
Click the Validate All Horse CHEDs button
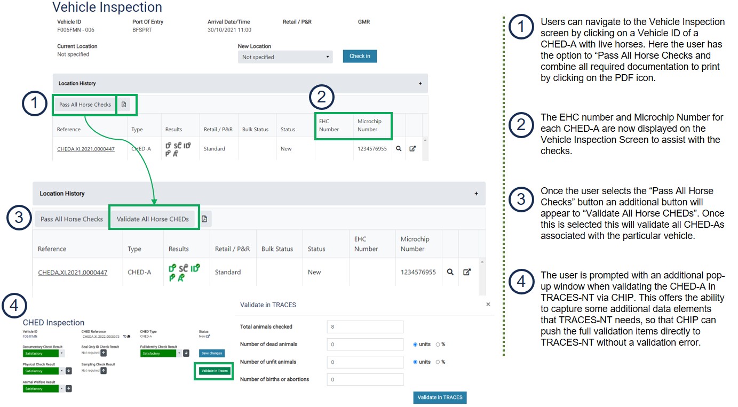(x=153, y=219)
